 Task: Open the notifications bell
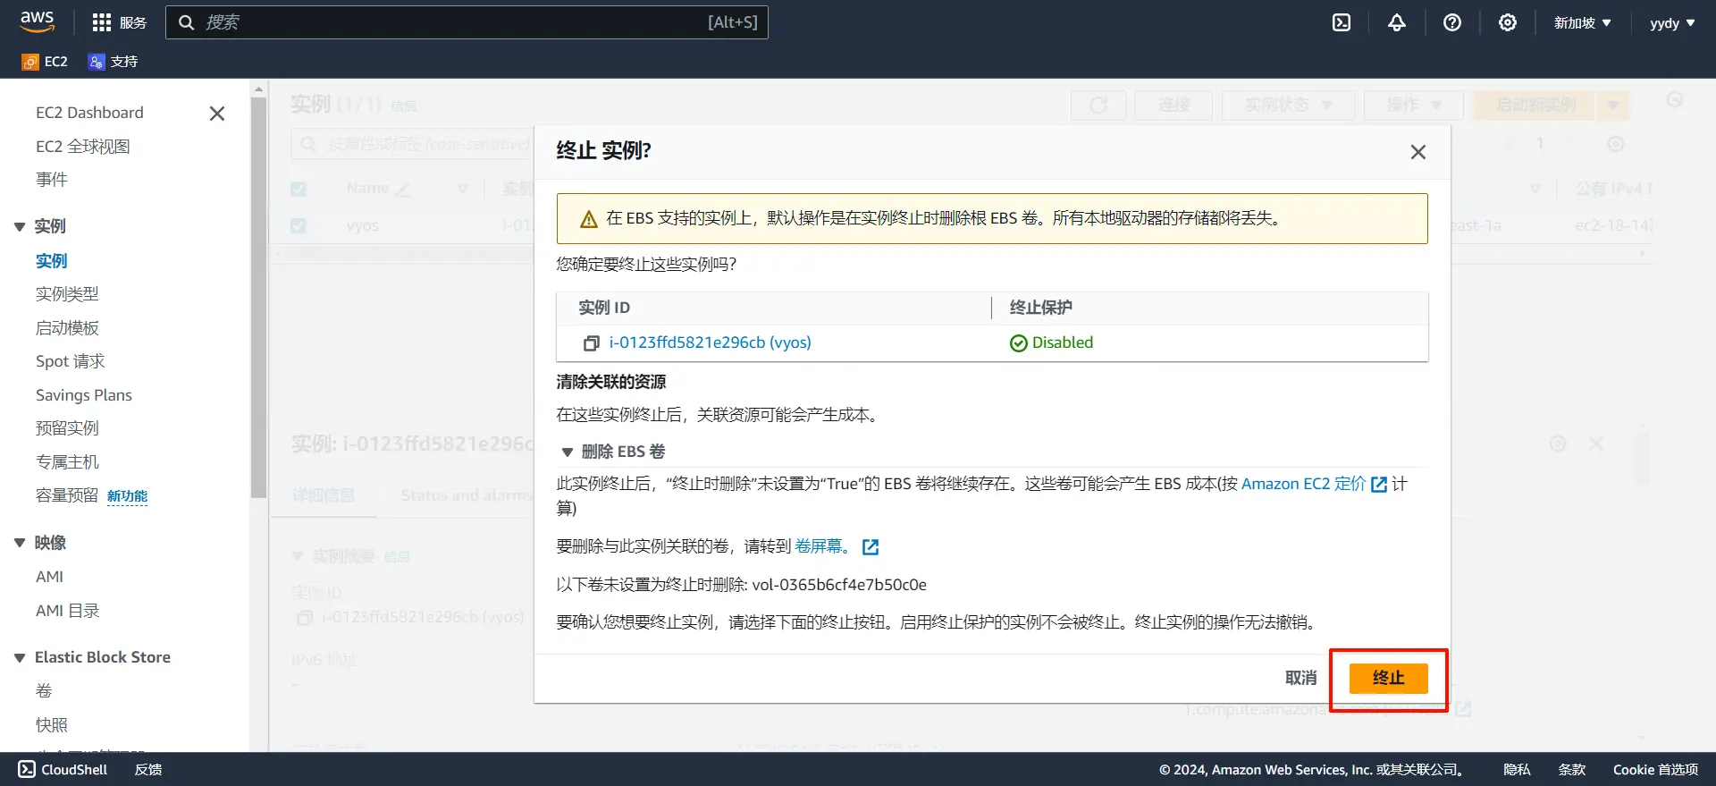pos(1397,22)
